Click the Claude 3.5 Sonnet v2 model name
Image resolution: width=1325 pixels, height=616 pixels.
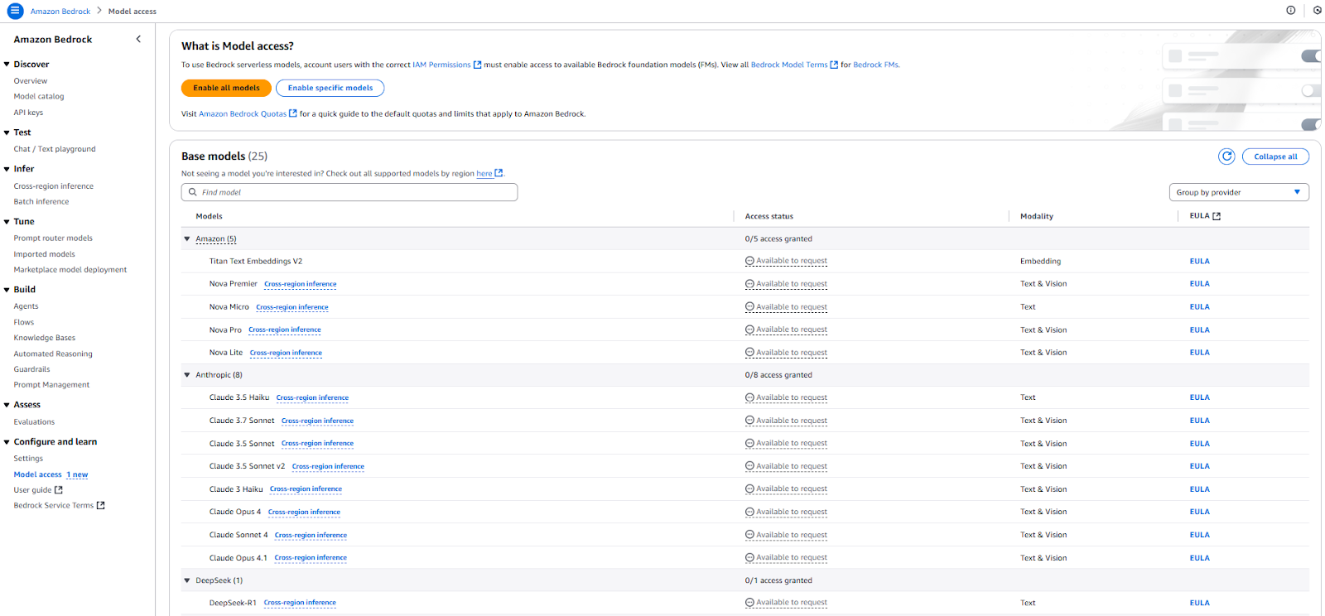pos(247,466)
